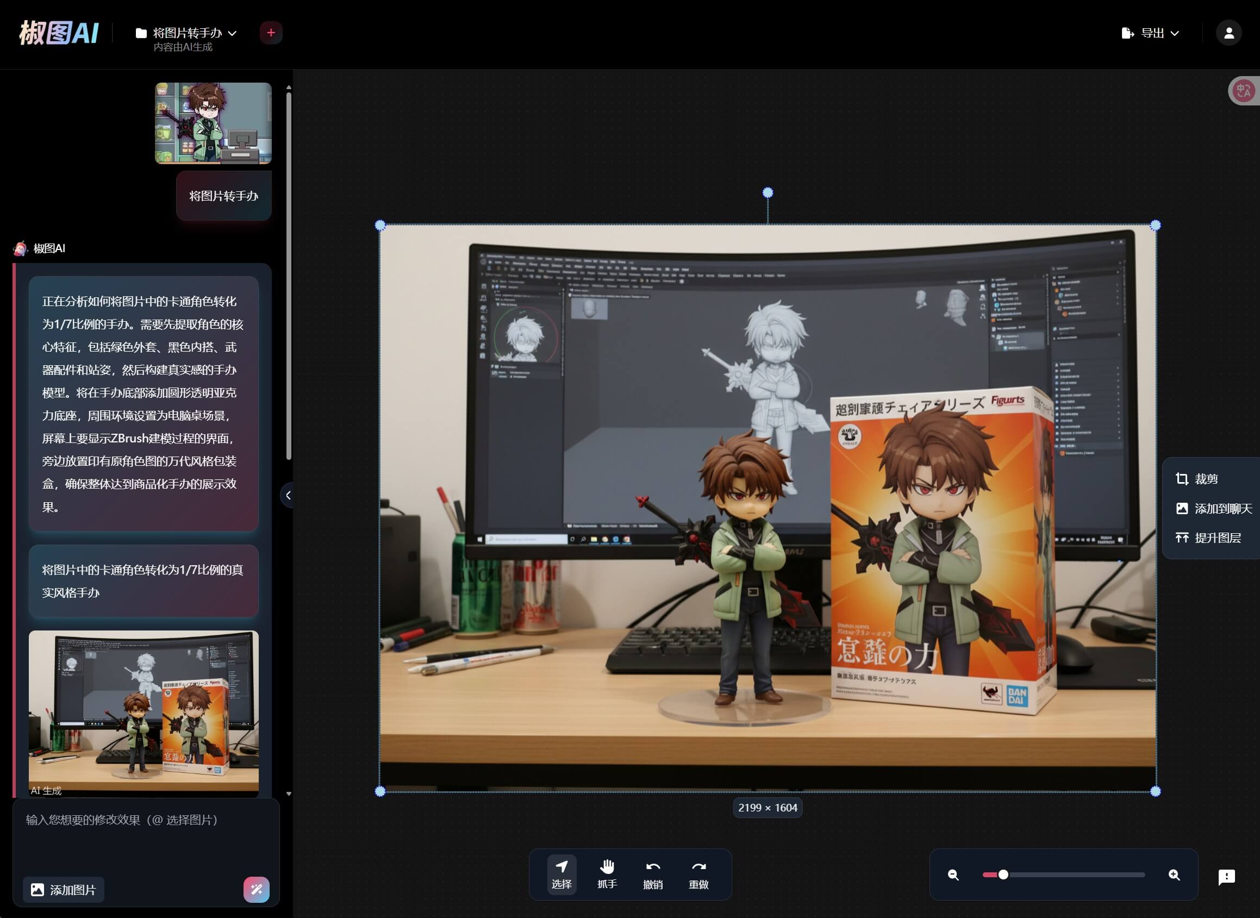
Task: Click the zoom out magnifier icon
Action: click(953, 875)
